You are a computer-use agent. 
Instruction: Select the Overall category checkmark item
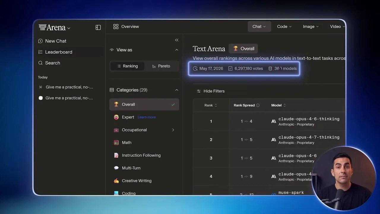coord(144,104)
